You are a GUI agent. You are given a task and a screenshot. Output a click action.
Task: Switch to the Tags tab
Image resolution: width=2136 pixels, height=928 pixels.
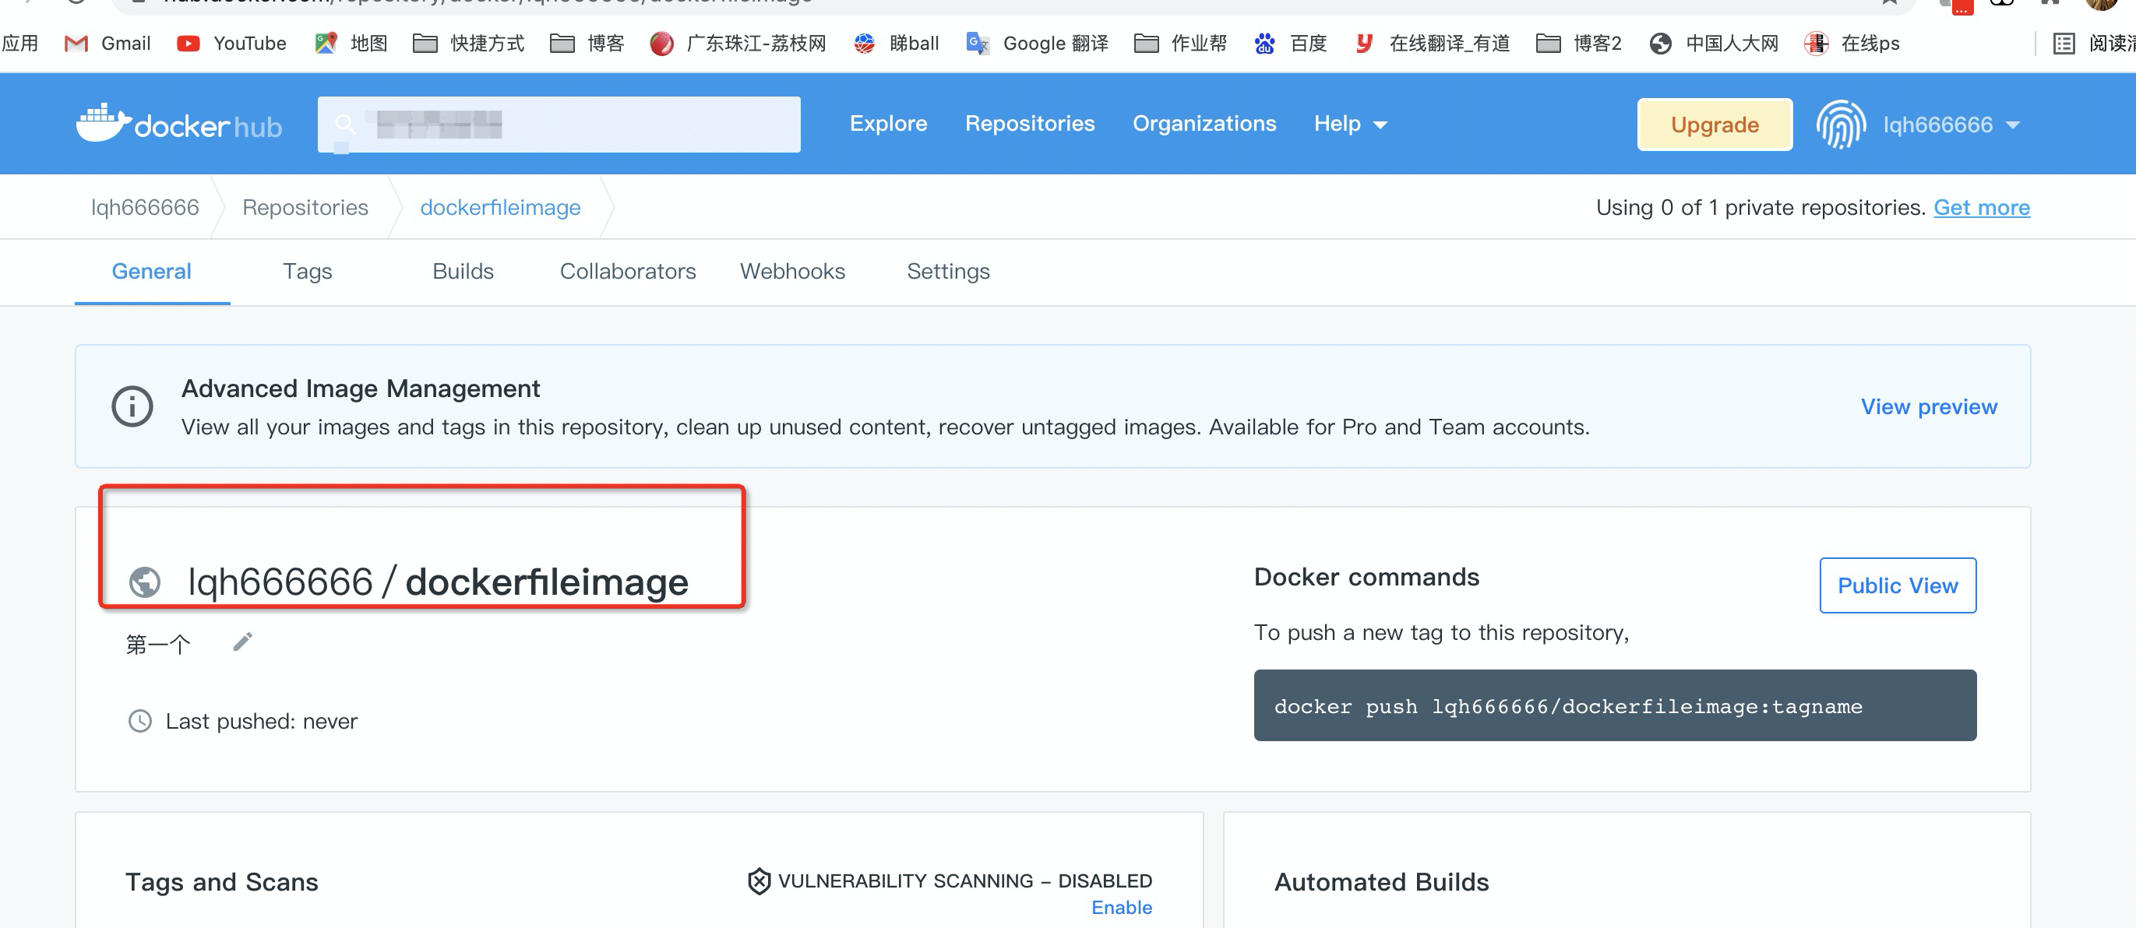pos(307,271)
